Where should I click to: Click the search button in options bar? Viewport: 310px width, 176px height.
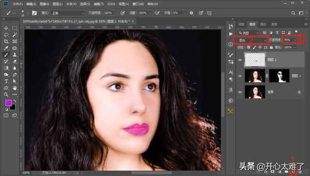tap(293, 13)
